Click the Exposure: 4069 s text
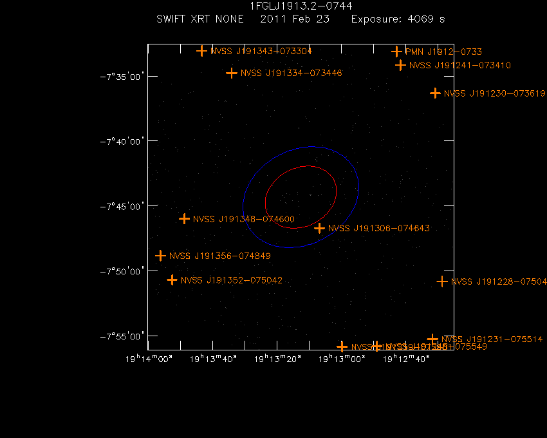 point(398,19)
